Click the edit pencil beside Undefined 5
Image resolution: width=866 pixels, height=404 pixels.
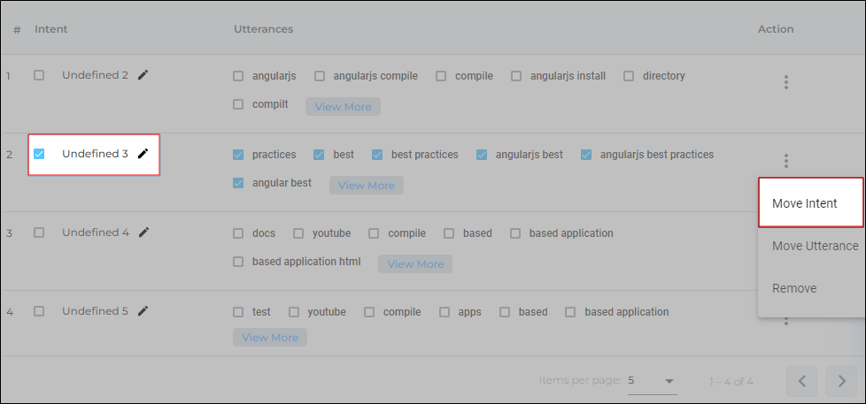pos(143,311)
